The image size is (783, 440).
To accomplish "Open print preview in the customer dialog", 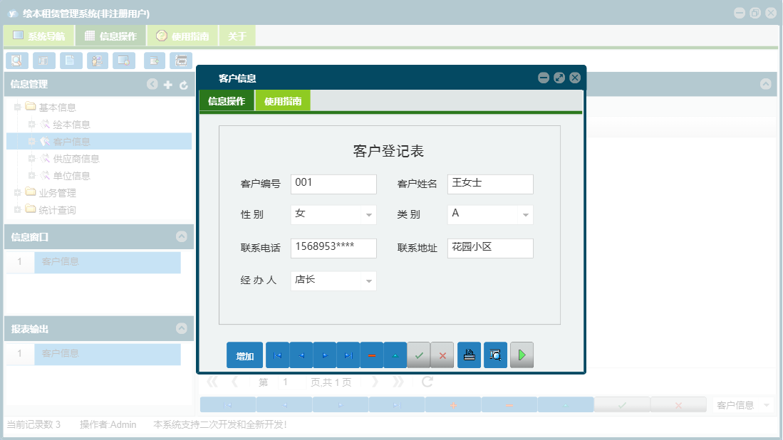I will (x=495, y=355).
